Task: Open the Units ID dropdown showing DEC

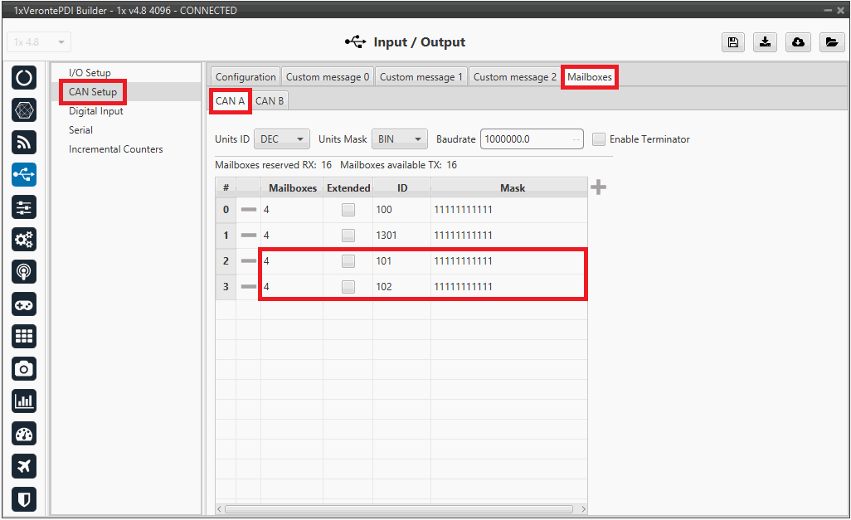Action: pyautogui.click(x=282, y=139)
